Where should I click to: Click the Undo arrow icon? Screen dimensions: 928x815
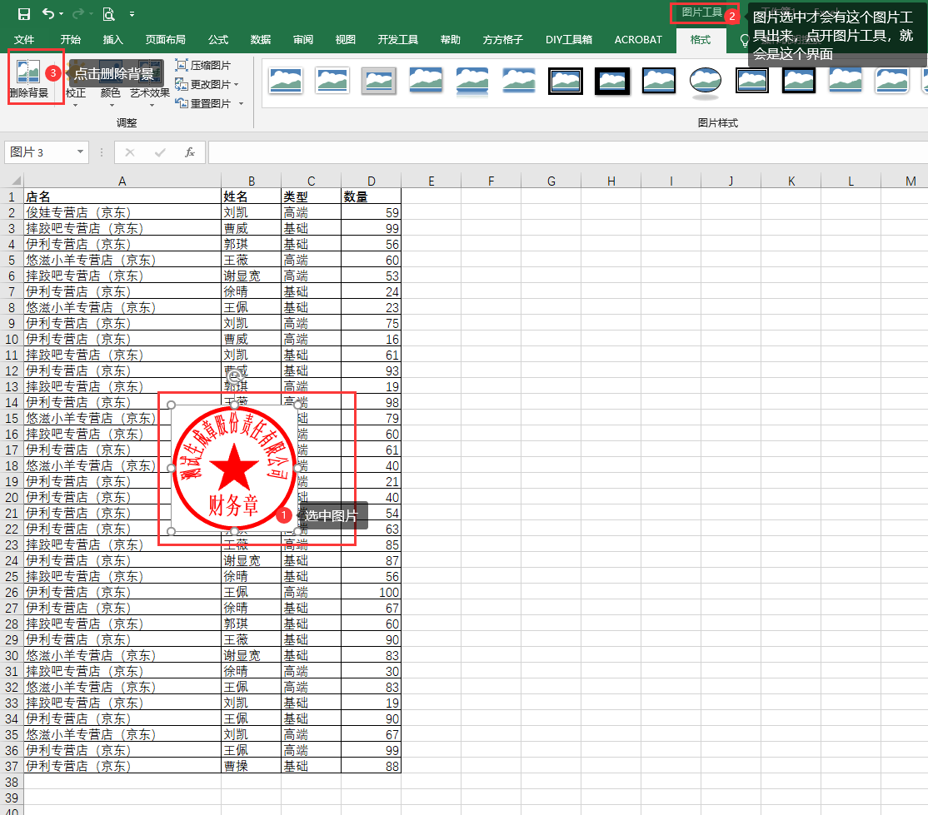coord(48,13)
